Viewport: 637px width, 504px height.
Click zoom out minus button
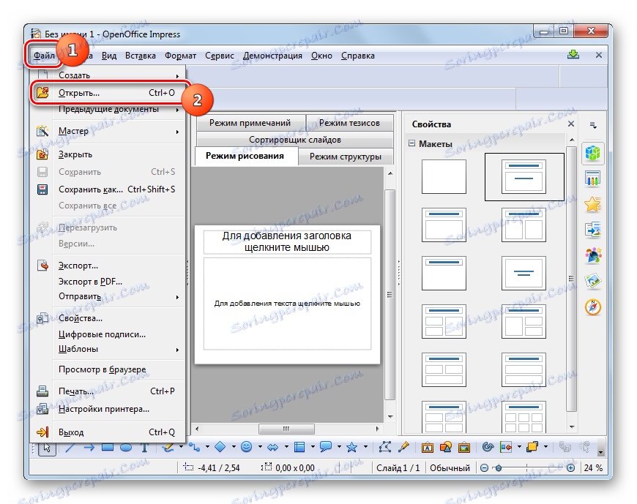pyautogui.click(x=484, y=468)
